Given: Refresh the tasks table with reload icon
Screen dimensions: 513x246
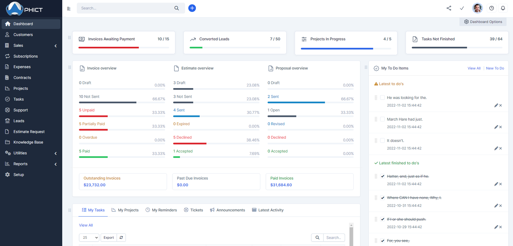Looking at the screenshot, I should click(121, 238).
